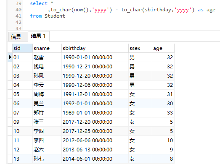Select birthday cell 1990-12-21 00:00:00
This screenshot has width=220, height=164.
click(x=95, y=67)
